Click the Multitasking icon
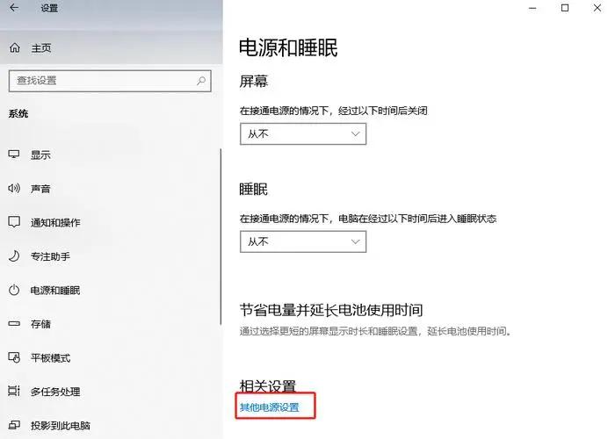 click(14, 391)
